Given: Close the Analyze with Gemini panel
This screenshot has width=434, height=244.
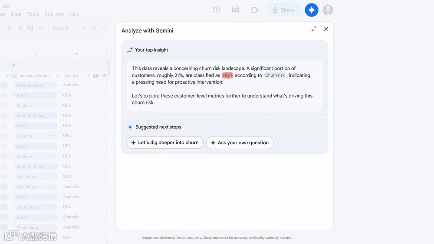Looking at the screenshot, I should click(x=326, y=29).
